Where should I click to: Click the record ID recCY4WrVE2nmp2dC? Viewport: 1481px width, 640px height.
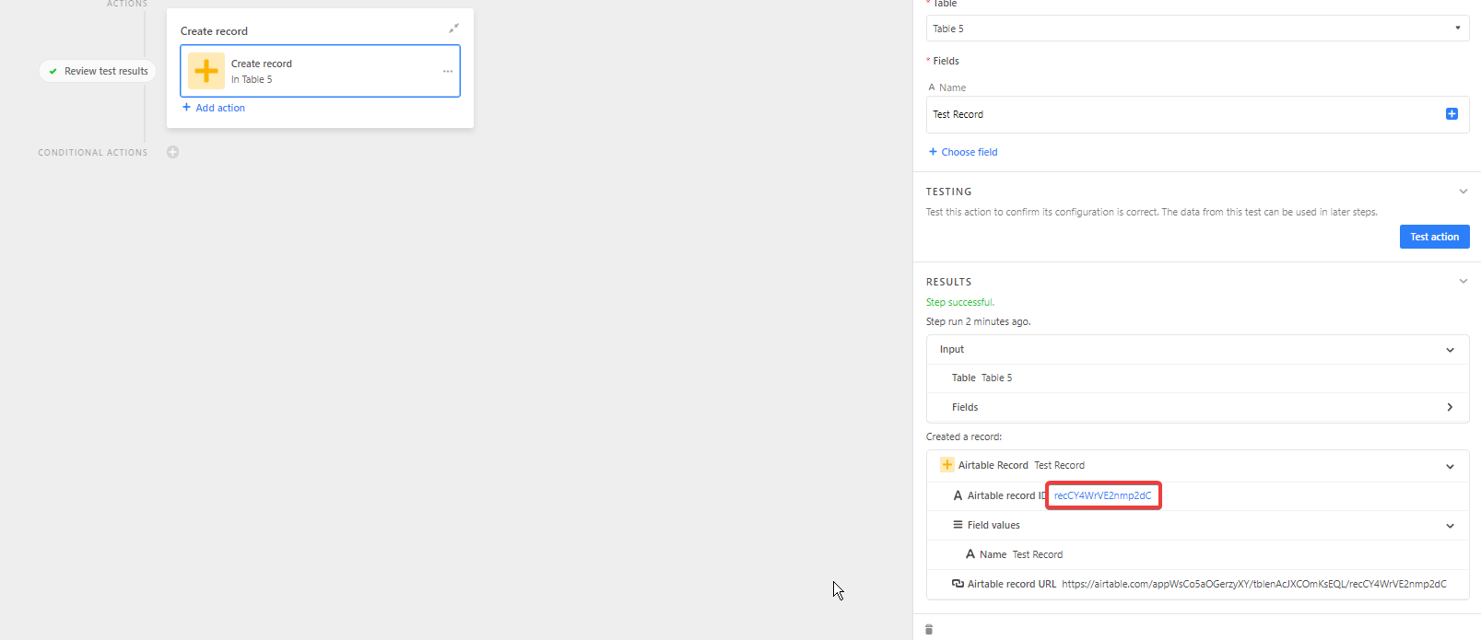(x=1102, y=495)
